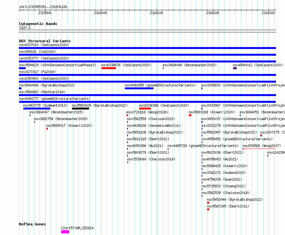The image size is (285, 235).
Task: Click the nsv6337010 (Sedlazeck2020) variant label
Action: [x=44, y=45]
